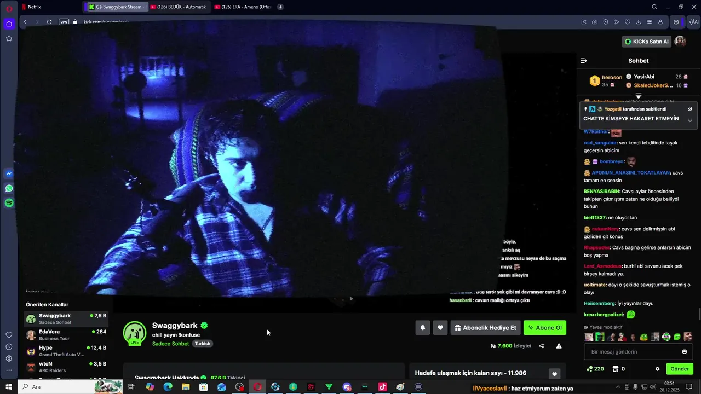Viewport: 701px width, 394px height.
Task: Open Messenger in the Opera sidebar
Action: 9,174
